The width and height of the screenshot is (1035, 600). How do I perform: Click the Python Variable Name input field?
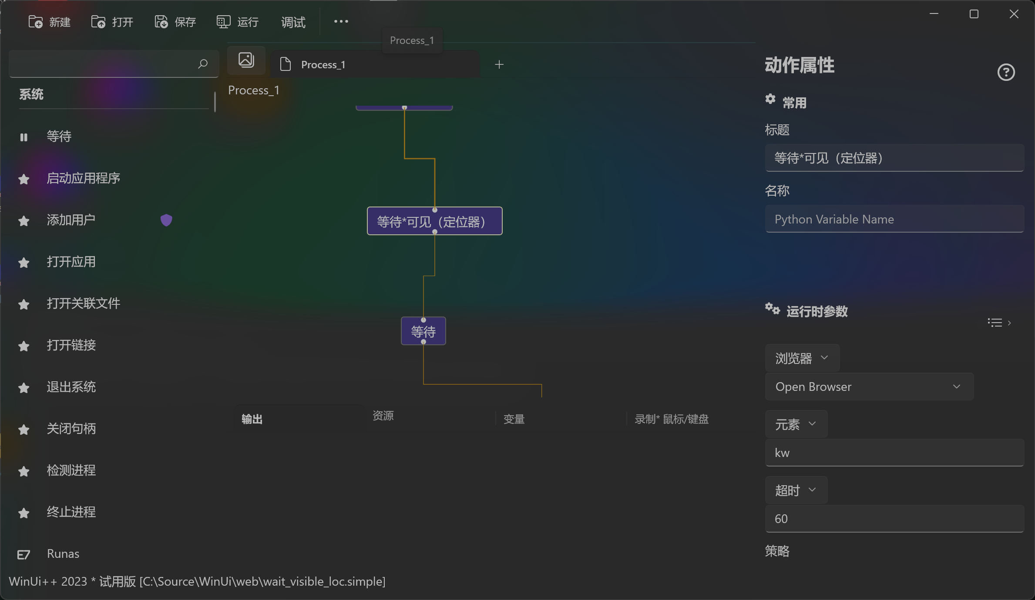(x=894, y=219)
